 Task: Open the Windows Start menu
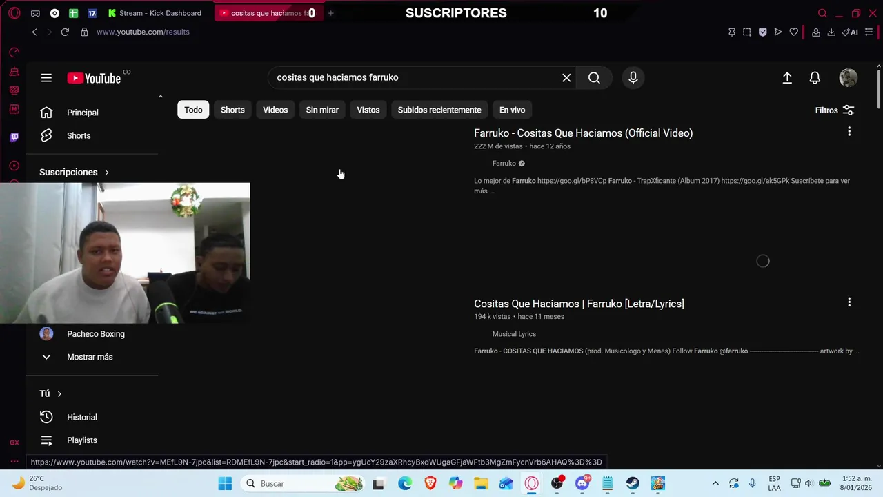click(225, 483)
